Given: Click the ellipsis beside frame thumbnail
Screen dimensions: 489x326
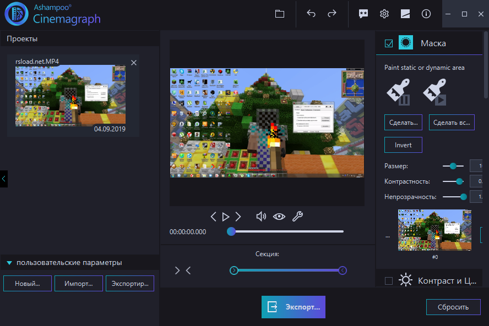Looking at the screenshot, I should click(x=387, y=236).
